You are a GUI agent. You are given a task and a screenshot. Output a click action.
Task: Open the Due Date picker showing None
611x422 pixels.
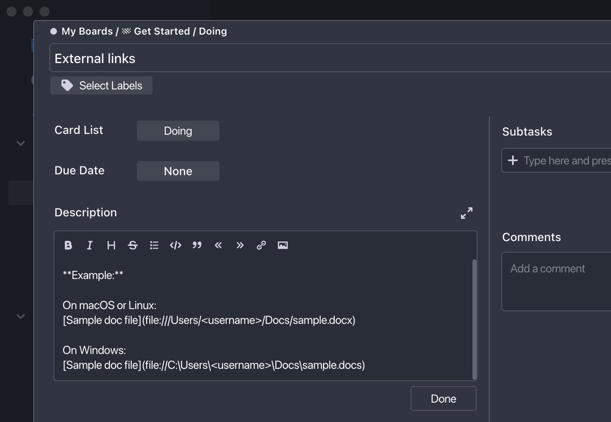178,171
